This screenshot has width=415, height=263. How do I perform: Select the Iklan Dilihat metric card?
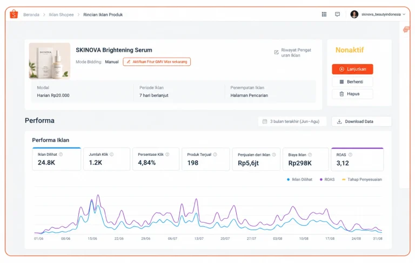tap(56, 159)
